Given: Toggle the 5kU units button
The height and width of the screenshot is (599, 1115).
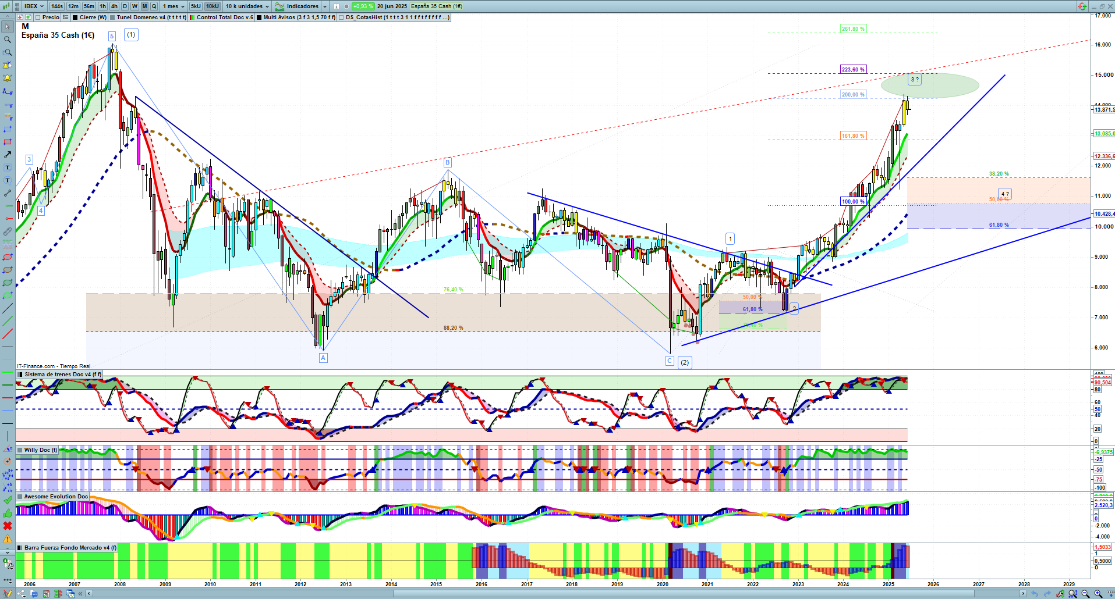Looking at the screenshot, I should tap(196, 6).
